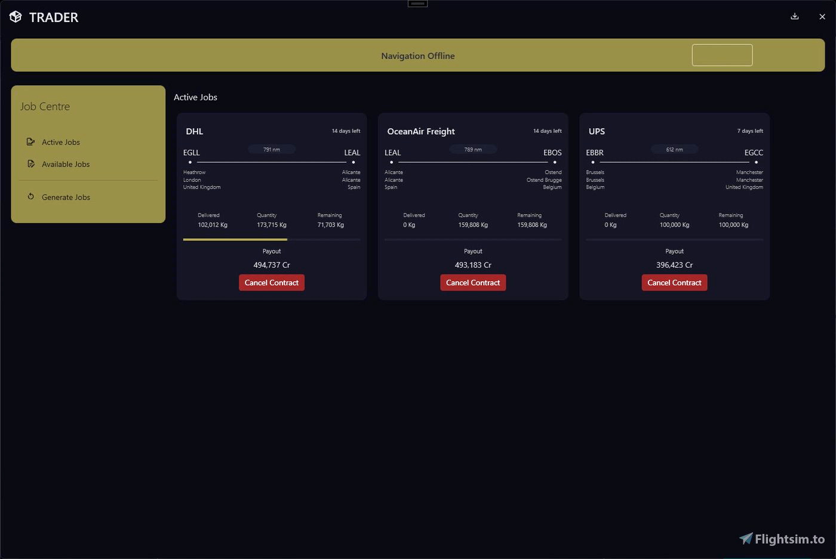Click the UPS job title
836x559 pixels.
point(597,131)
